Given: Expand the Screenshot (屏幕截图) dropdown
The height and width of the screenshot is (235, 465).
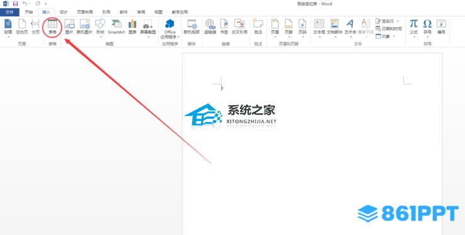Looking at the screenshot, I should 148,28.
